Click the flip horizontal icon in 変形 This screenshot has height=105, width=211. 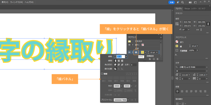click(197, 30)
